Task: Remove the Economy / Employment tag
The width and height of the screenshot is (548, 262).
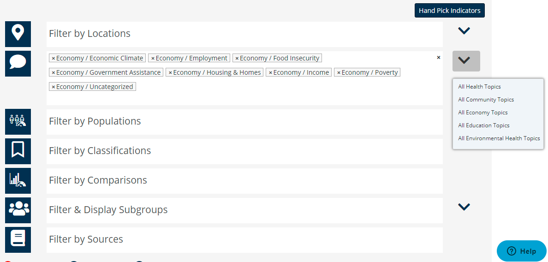Action: coord(153,58)
